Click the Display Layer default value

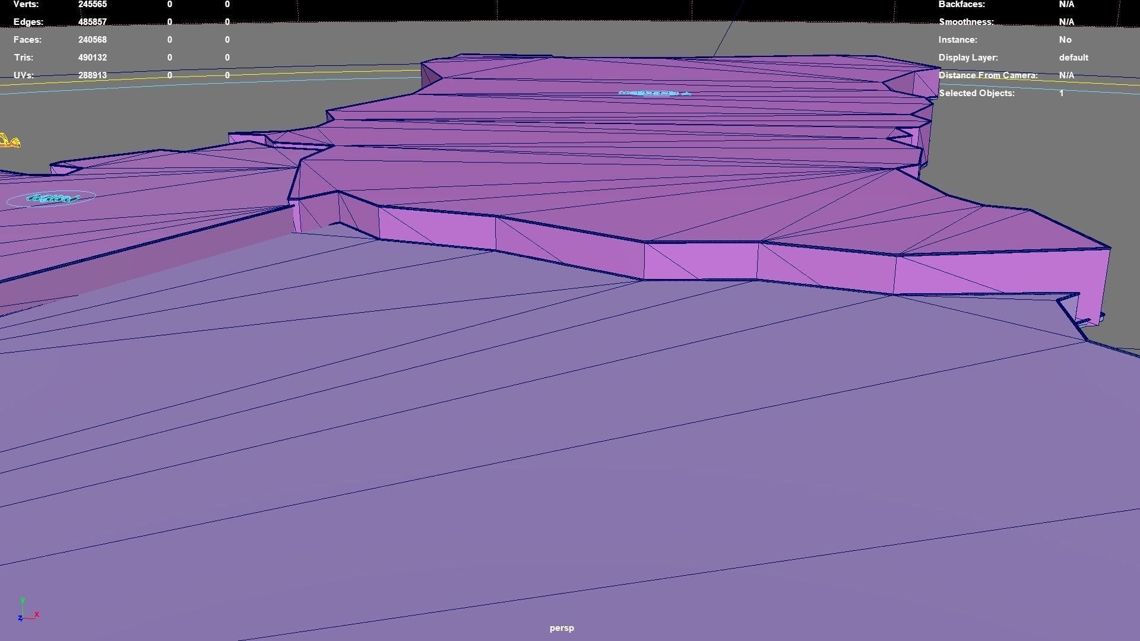click(1073, 58)
